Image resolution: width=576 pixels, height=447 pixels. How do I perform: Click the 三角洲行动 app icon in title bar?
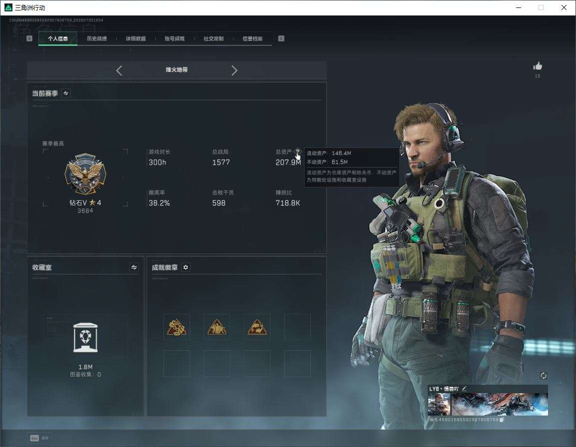click(8, 7)
